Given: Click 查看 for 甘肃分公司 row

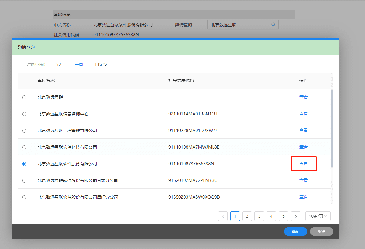Looking at the screenshot, I should (x=304, y=180).
